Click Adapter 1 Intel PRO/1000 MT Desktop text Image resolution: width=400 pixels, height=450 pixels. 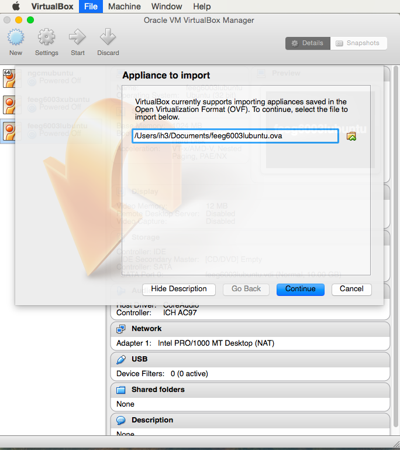(x=195, y=343)
